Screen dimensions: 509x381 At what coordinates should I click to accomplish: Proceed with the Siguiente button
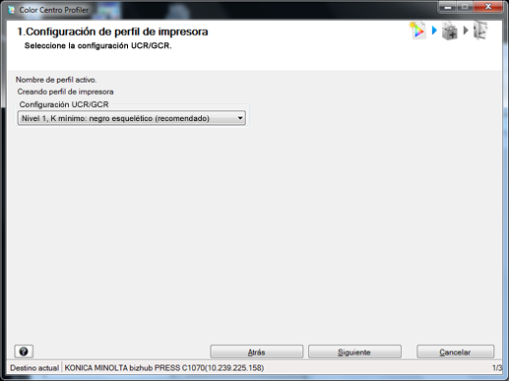tap(354, 351)
